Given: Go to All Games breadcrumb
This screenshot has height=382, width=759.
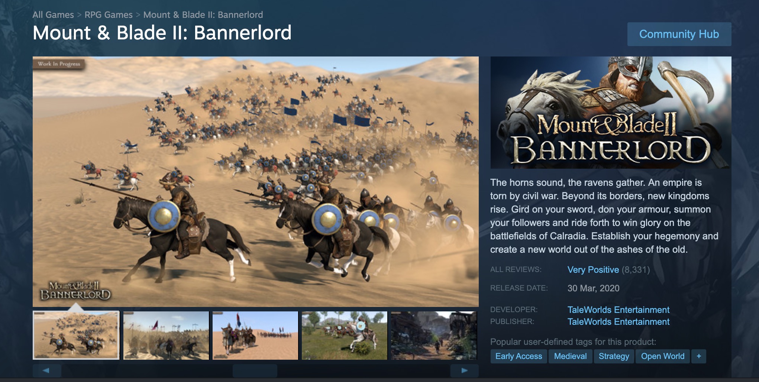Looking at the screenshot, I should click(x=53, y=15).
